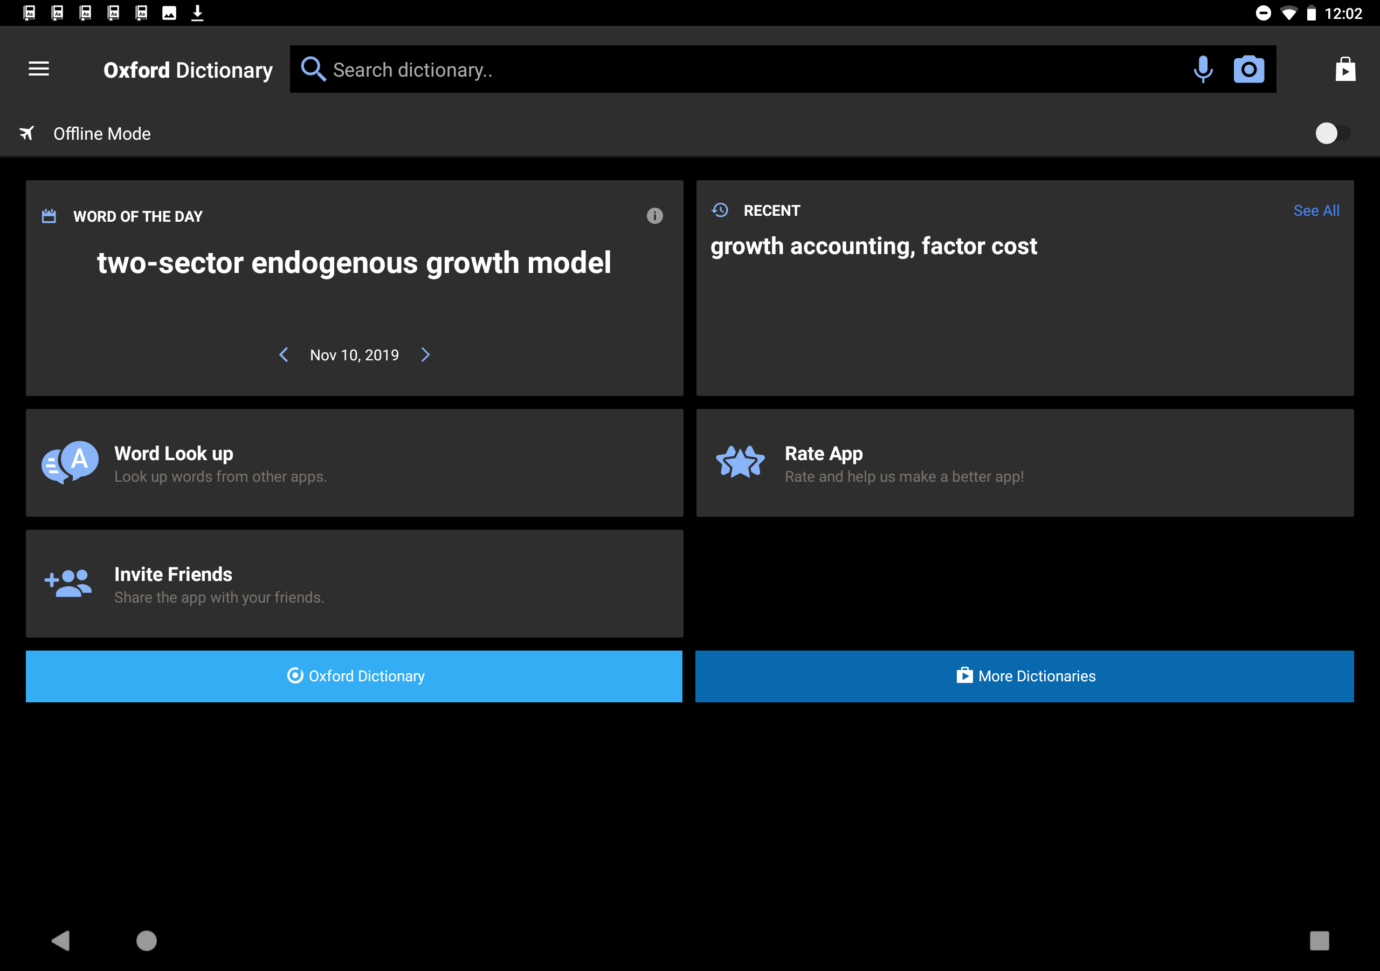Tap the search magnifier icon

pos(313,69)
